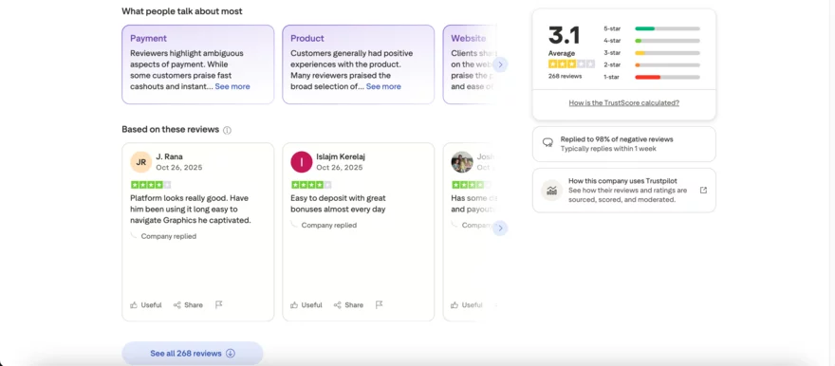The height and width of the screenshot is (366, 835).
Task: Click the speech bubble reply icon
Action: [x=547, y=143]
